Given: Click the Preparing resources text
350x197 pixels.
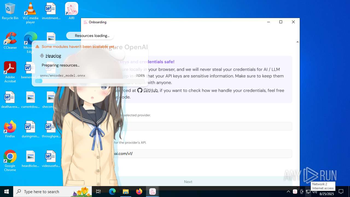Looking at the screenshot, I should 60,65.
